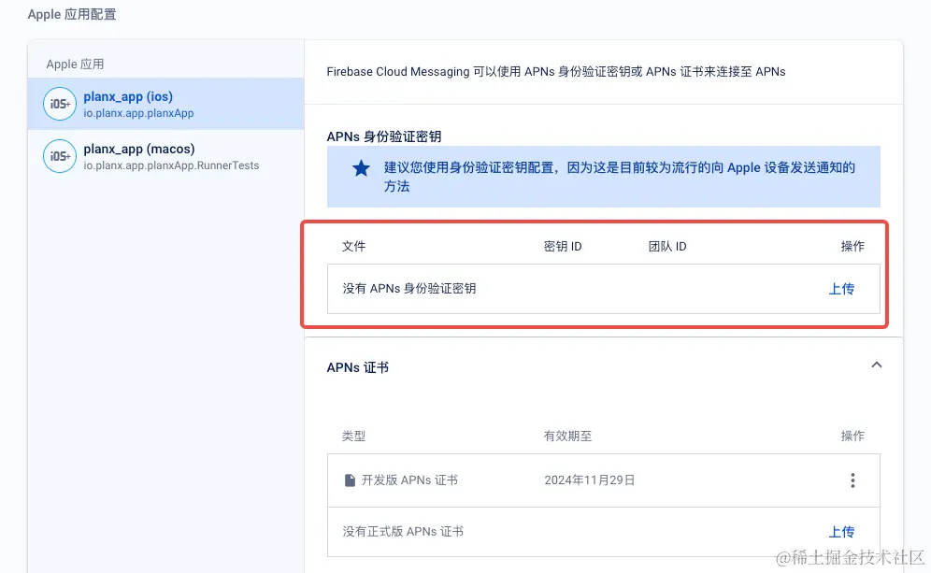Click the iOS+ icon beside planx_app (ios)
931x573 pixels.
60,104
